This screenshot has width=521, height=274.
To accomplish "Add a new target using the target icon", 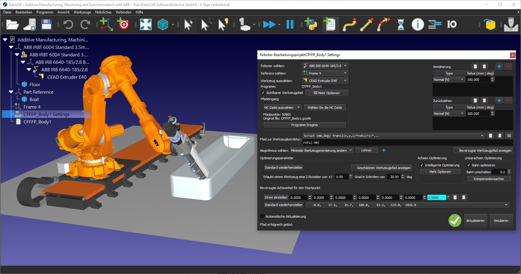I will [124, 24].
